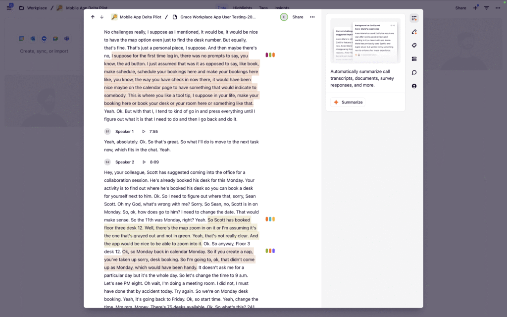This screenshot has width=507, height=317.
Task: Go to next document with down arrow
Action: (x=102, y=17)
